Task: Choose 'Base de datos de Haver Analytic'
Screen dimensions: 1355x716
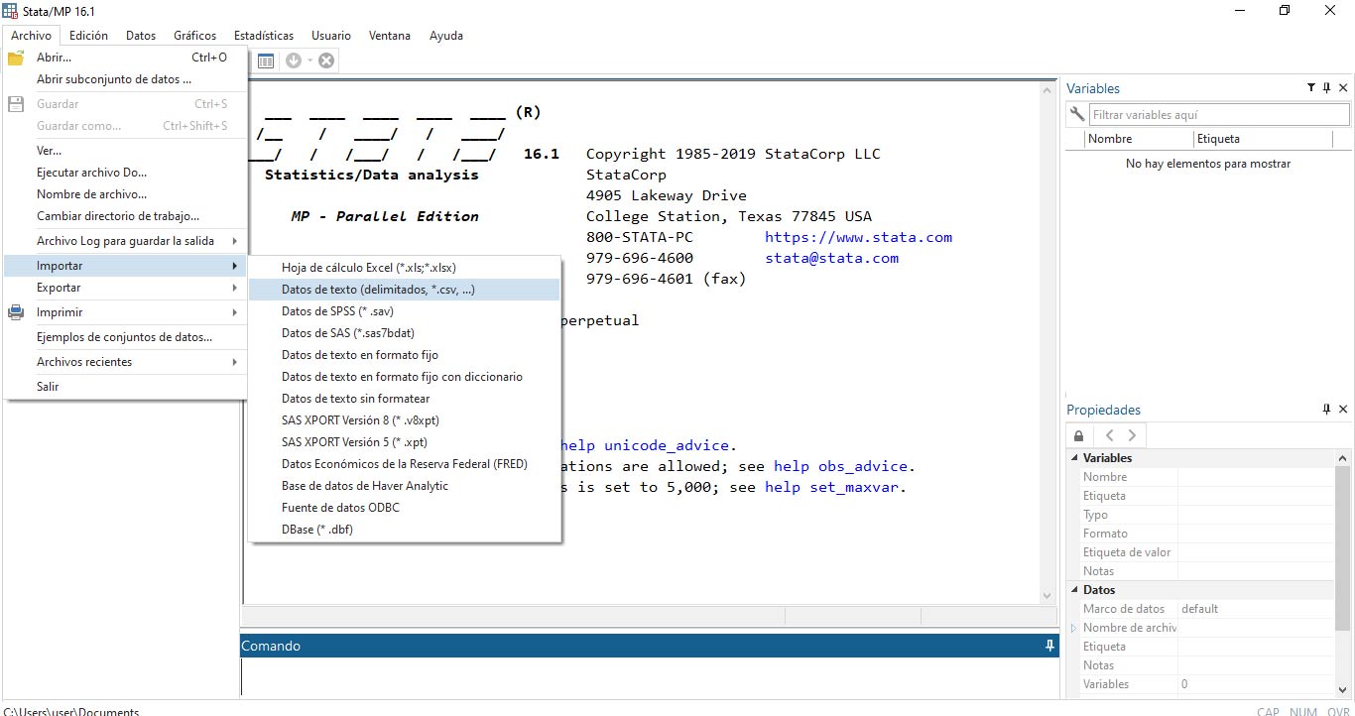Action: (x=405, y=486)
